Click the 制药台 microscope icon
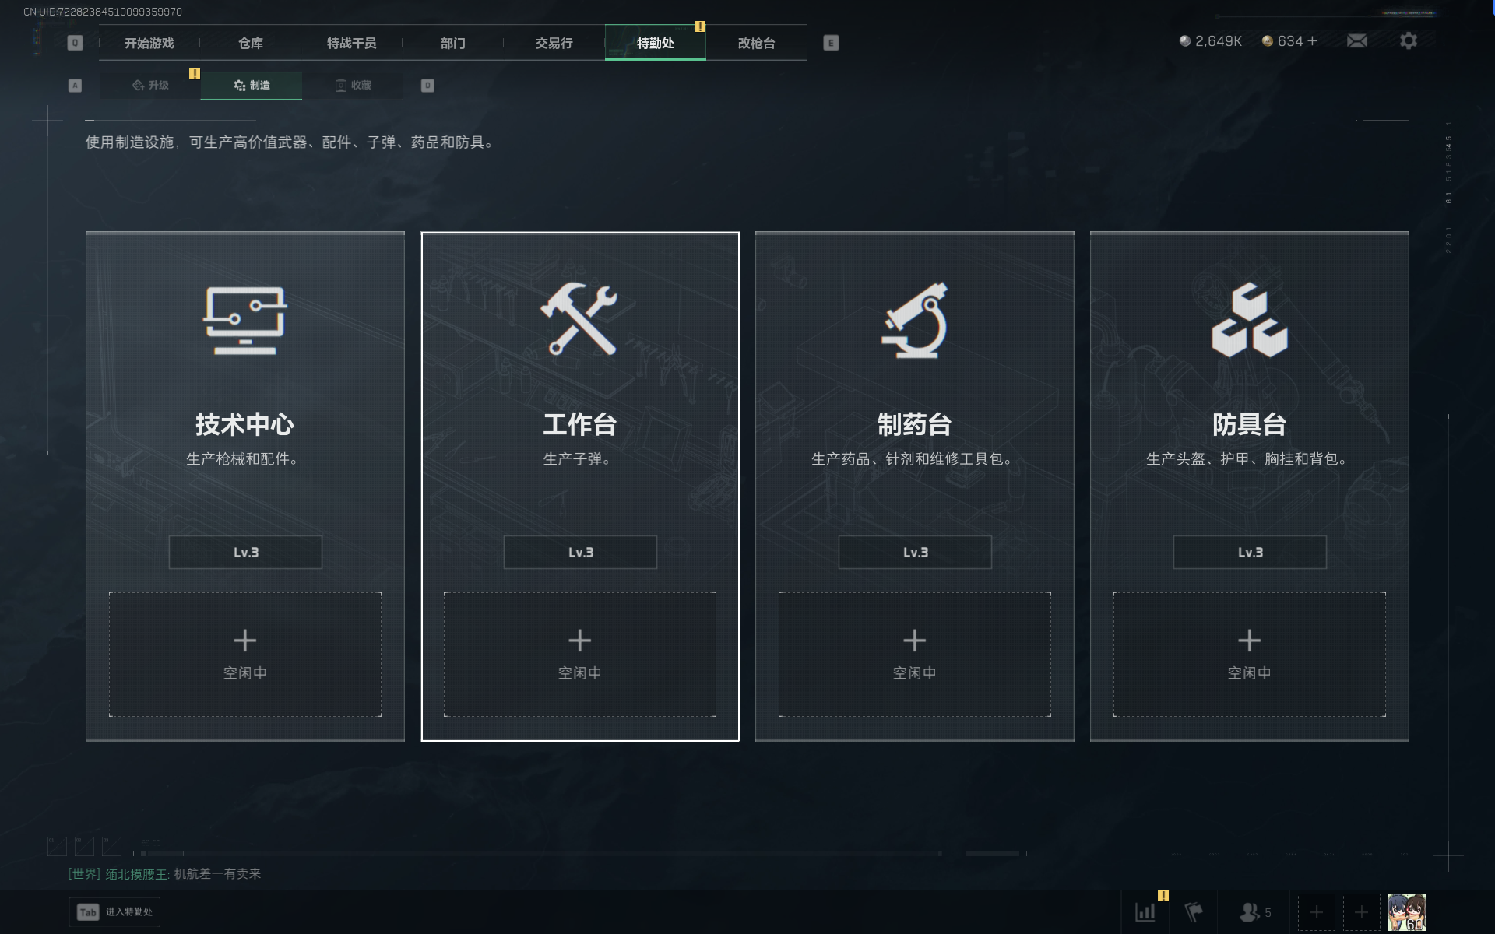This screenshot has width=1495, height=934. (915, 320)
